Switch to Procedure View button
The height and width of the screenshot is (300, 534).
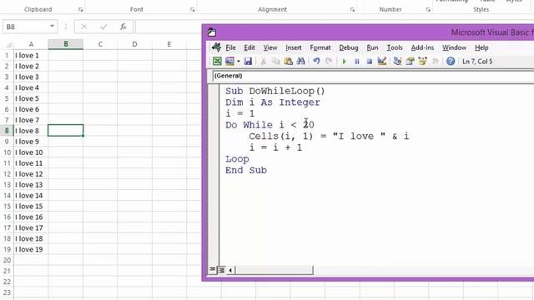pos(212,270)
